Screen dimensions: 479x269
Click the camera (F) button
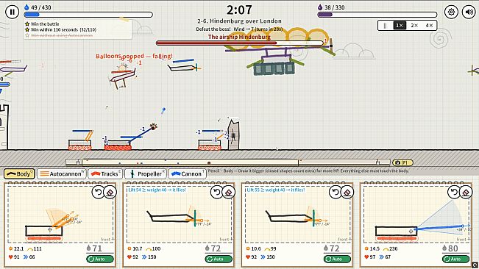coord(402,162)
